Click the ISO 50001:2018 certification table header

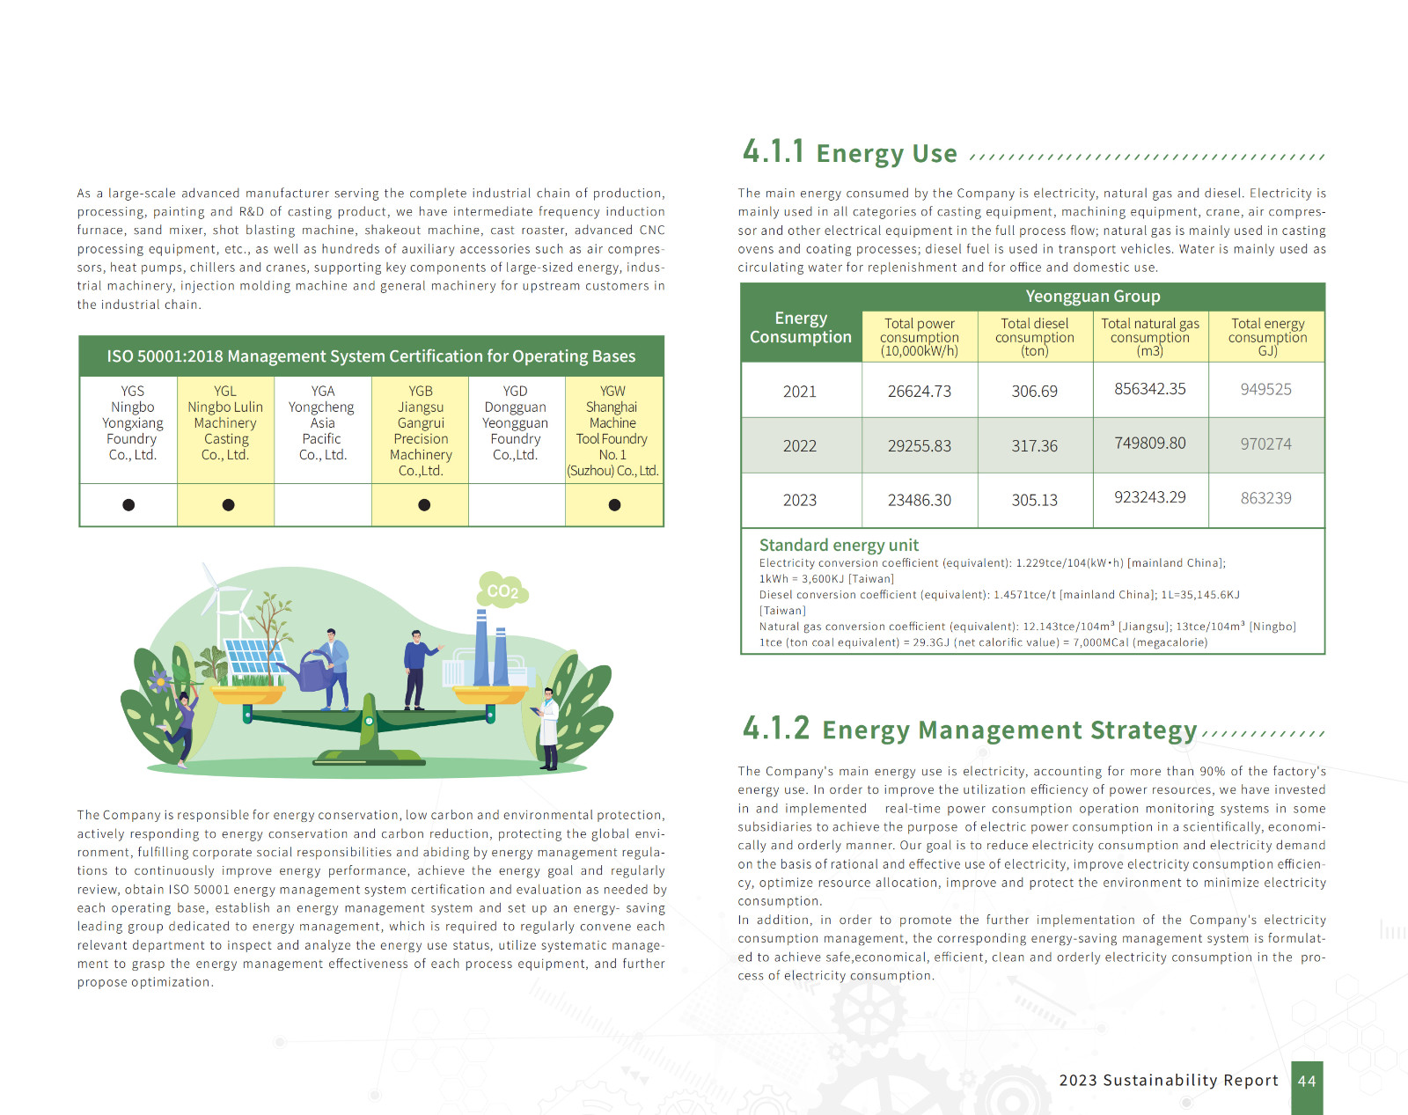(370, 356)
